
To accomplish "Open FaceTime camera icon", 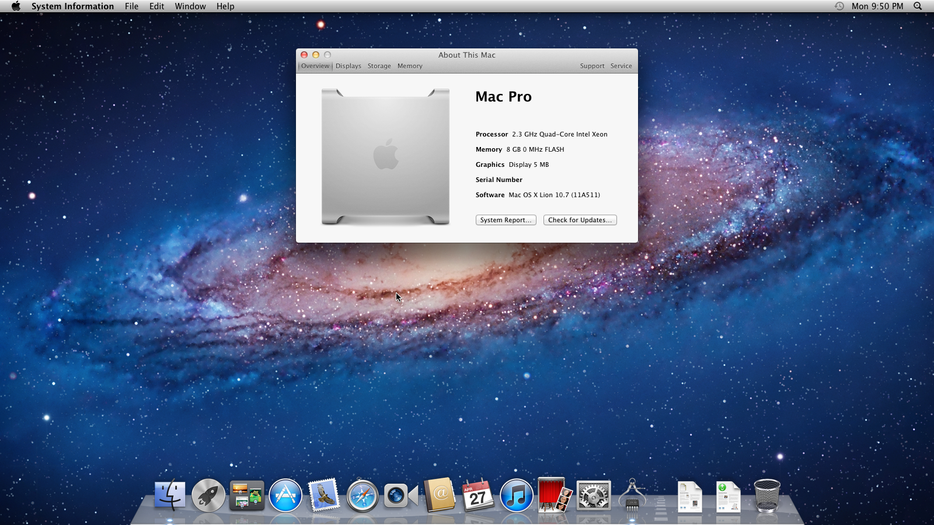I will [x=400, y=496].
